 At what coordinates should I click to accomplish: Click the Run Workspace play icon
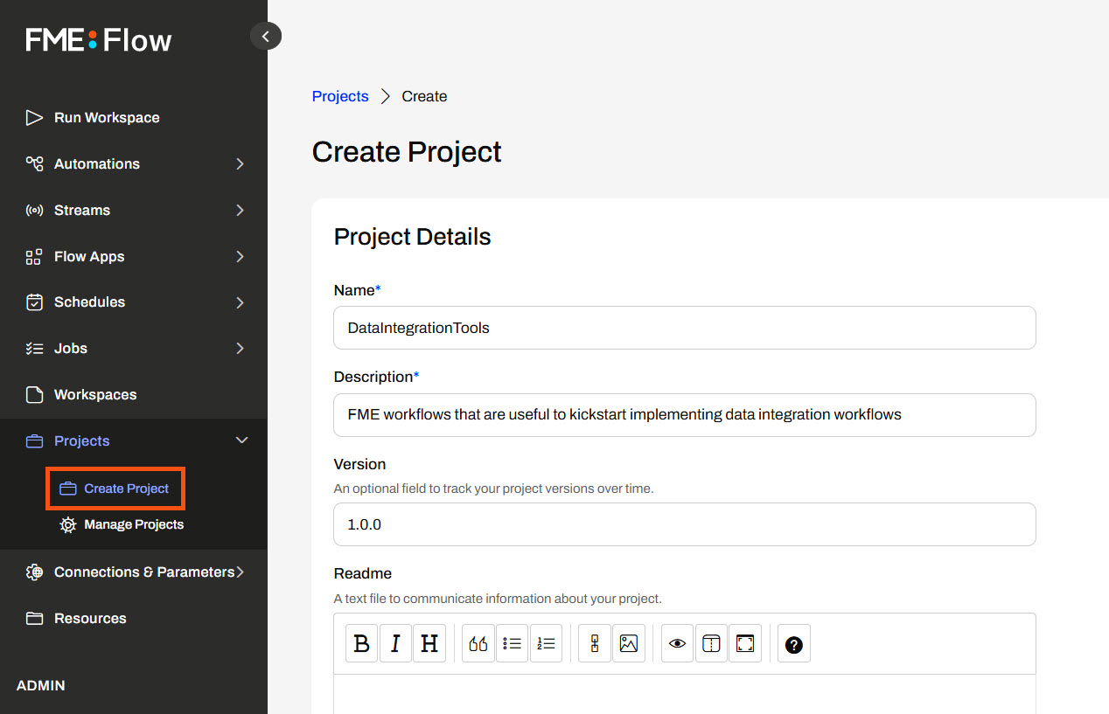coord(34,117)
